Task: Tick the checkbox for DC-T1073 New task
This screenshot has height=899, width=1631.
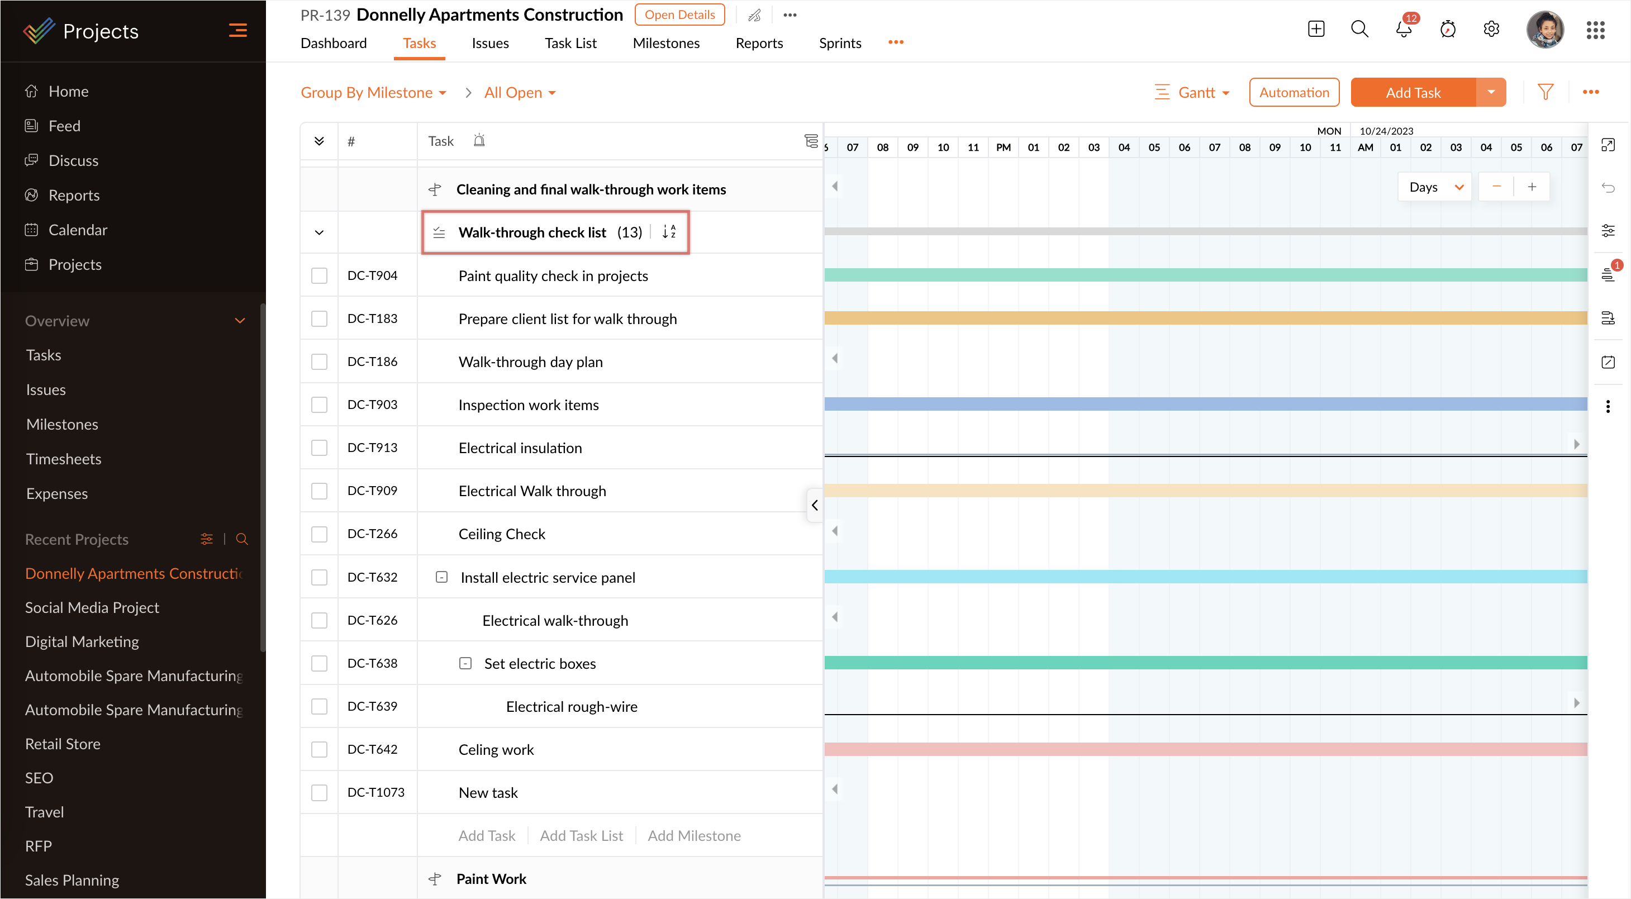Action: [x=319, y=793]
